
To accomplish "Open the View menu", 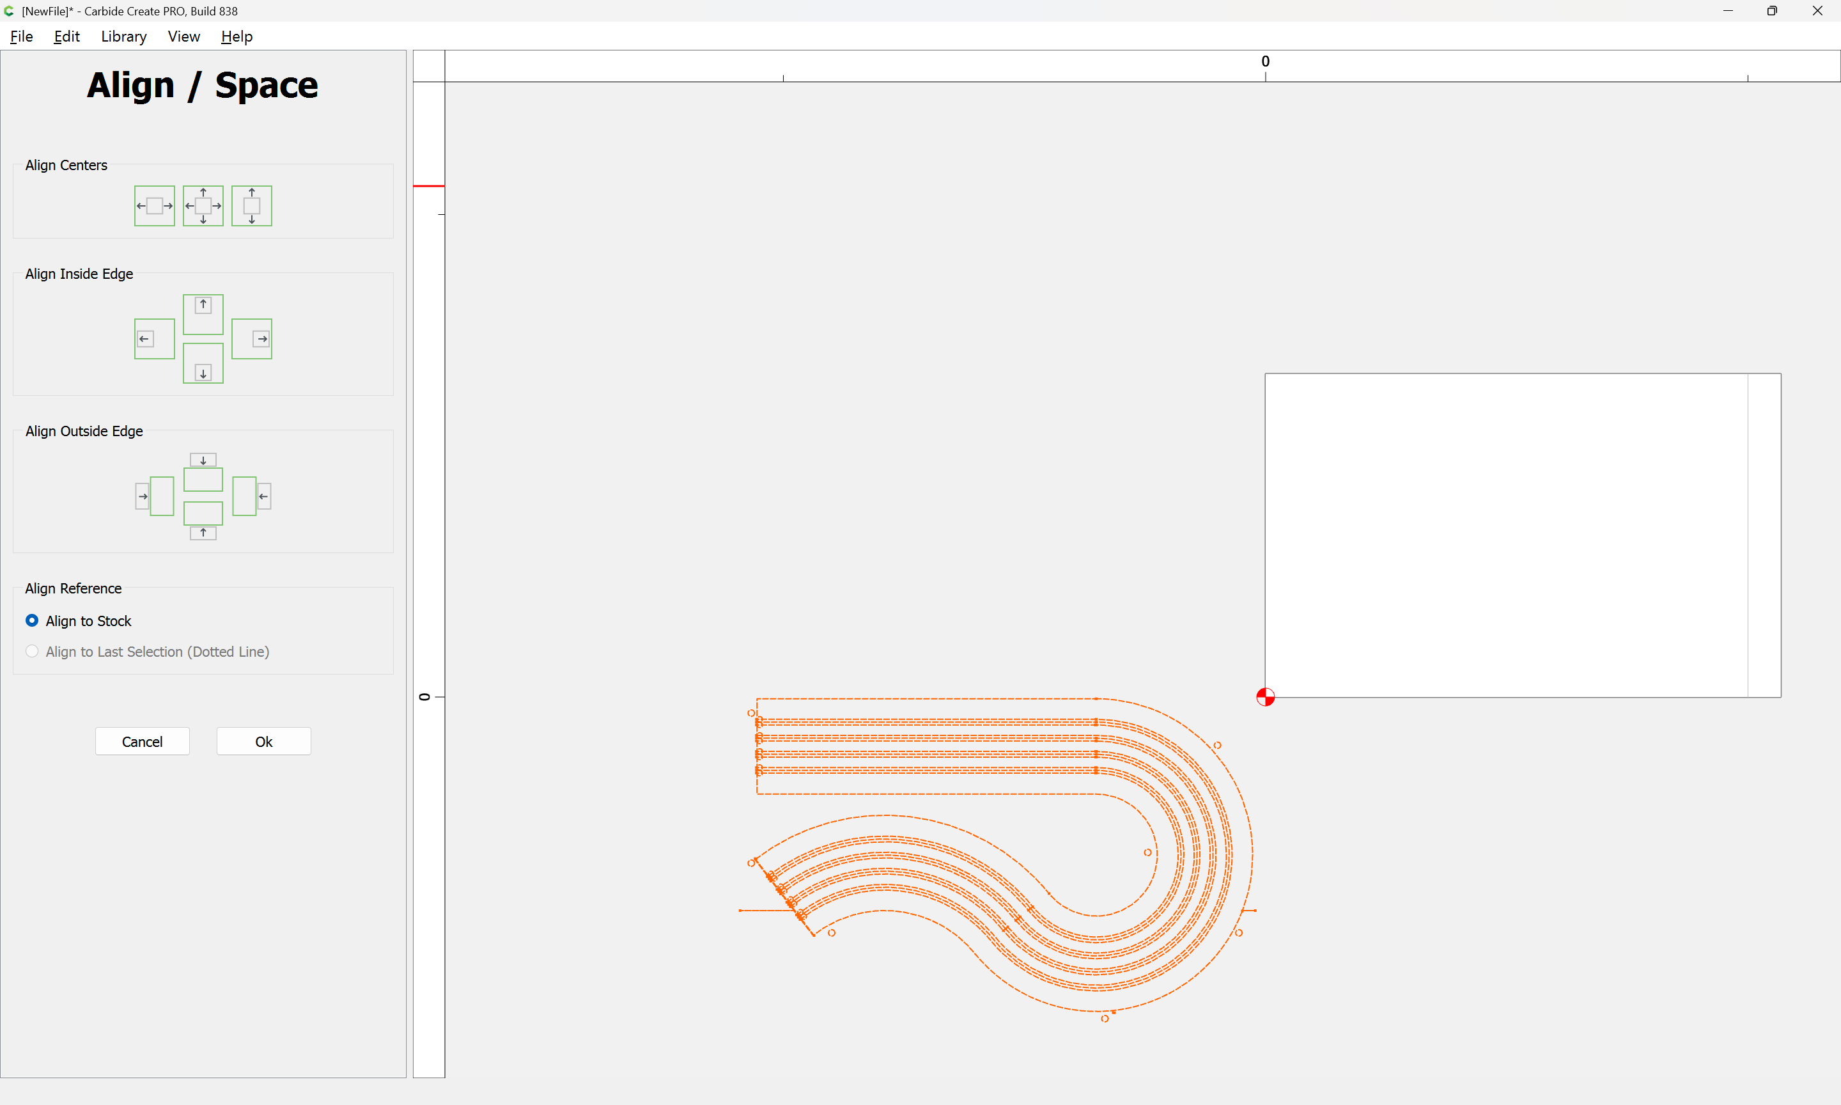I will click(x=183, y=36).
